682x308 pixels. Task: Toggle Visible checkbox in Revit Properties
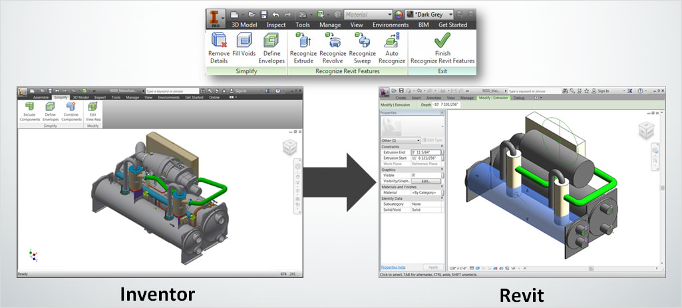coord(413,176)
